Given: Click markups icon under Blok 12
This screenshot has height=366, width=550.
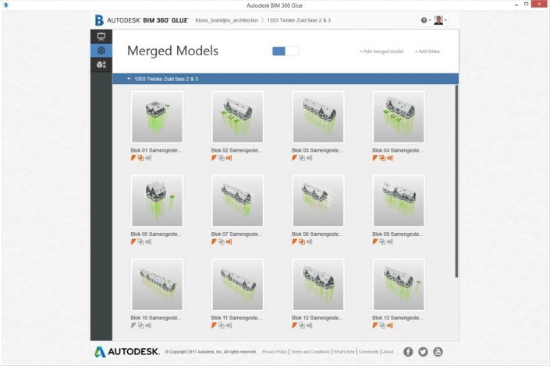Looking at the screenshot, I should click(x=295, y=326).
